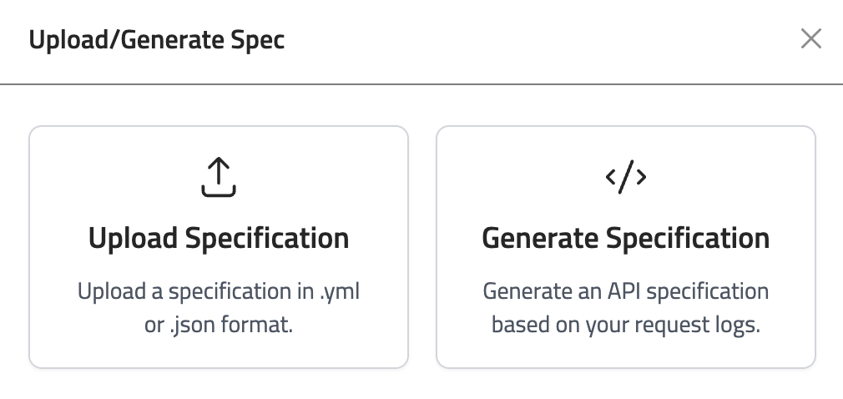Image resolution: width=843 pixels, height=399 pixels.
Task: Click the Upload Specification card
Action: [x=219, y=247]
